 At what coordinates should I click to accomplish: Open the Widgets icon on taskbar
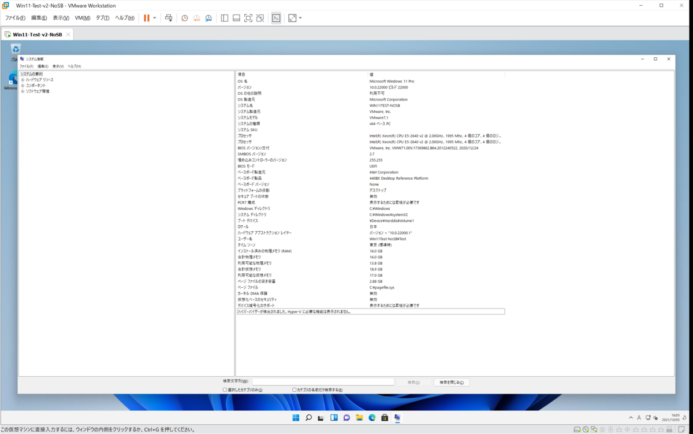pos(334,418)
